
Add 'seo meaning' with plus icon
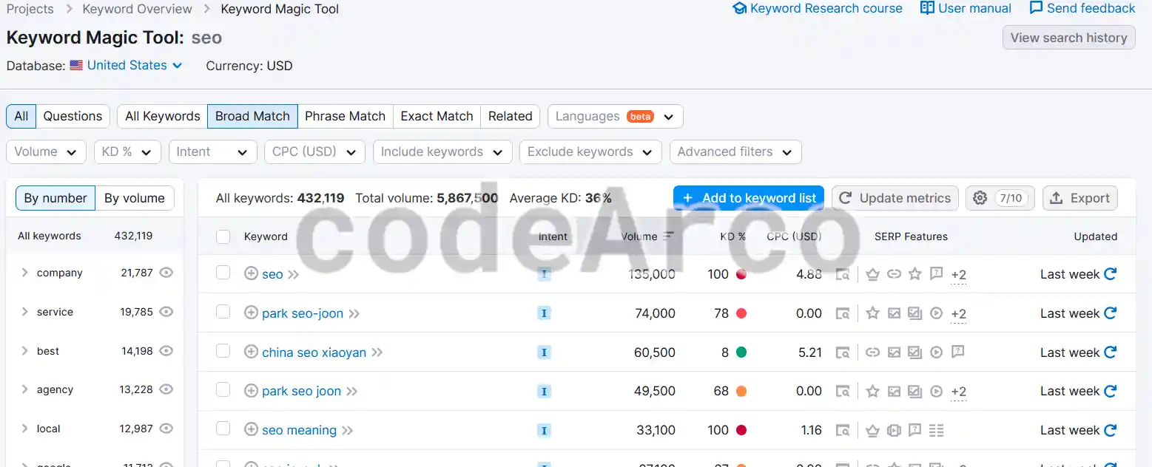tap(252, 429)
